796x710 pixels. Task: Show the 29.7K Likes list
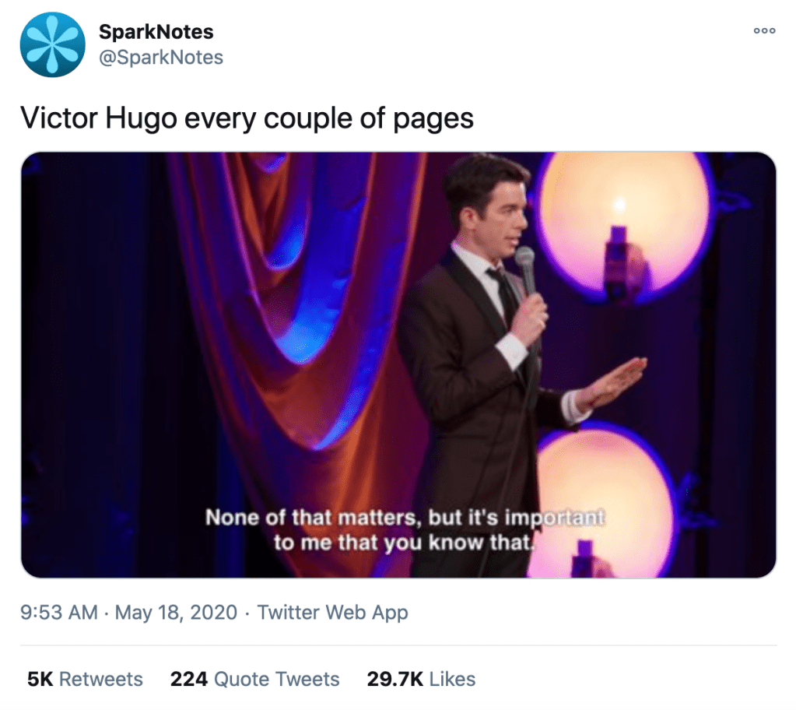tap(421, 679)
